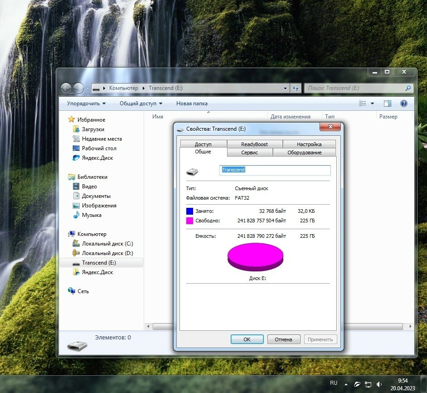Sort by Тип column header
This screenshot has height=393, width=427.
click(330, 117)
